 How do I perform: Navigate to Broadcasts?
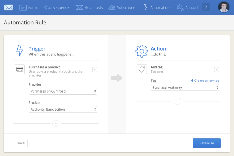[89, 7]
